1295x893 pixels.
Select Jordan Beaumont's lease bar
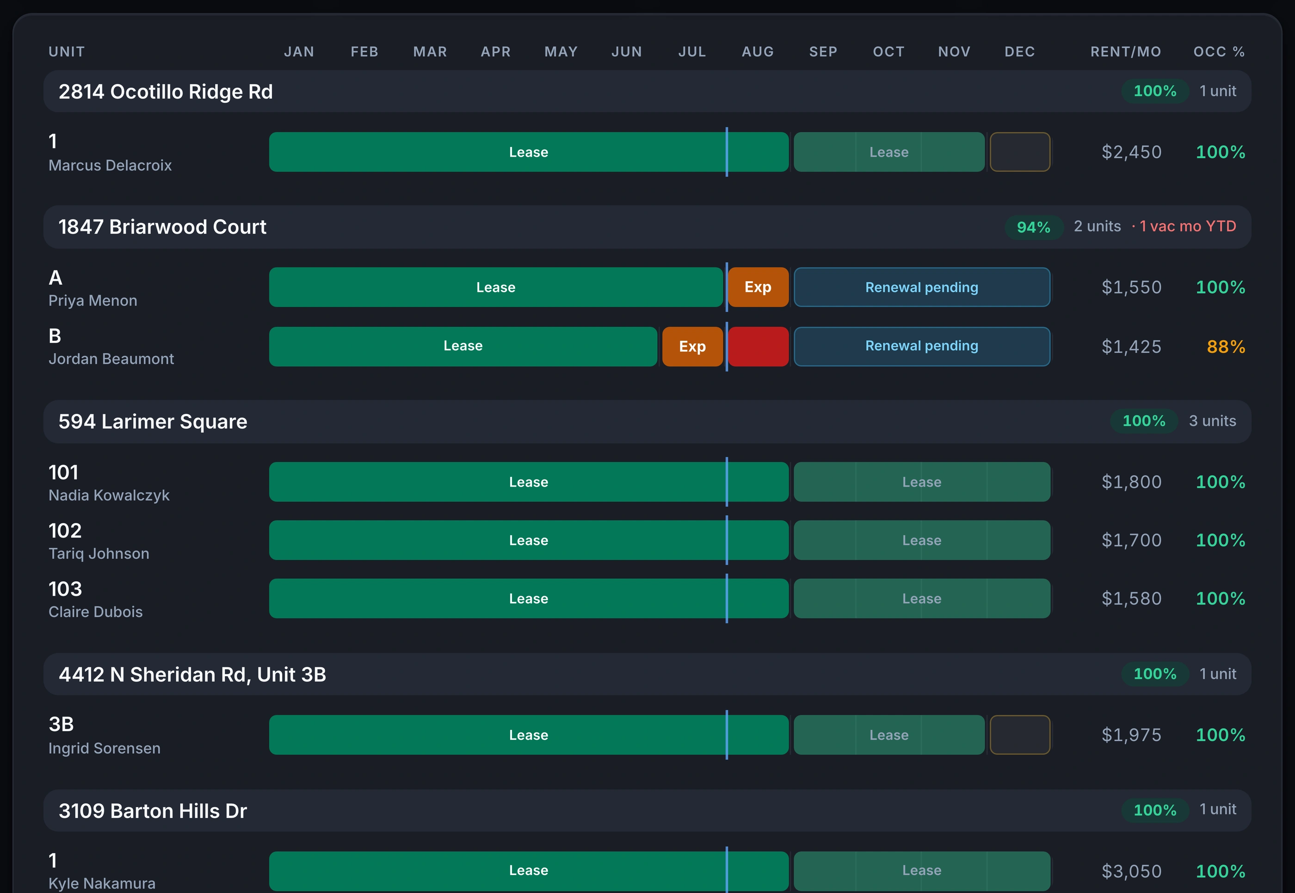(463, 346)
